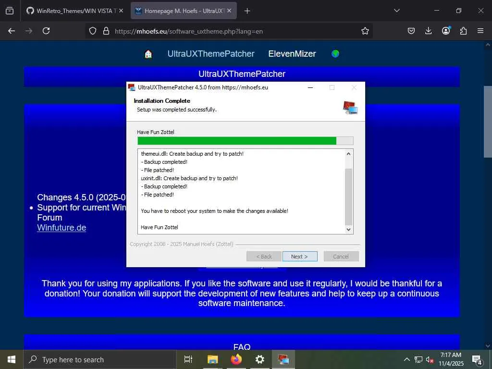The height and width of the screenshot is (369, 492).
Task: Click the installer log scrollbar thumb
Action: pyautogui.click(x=348, y=197)
